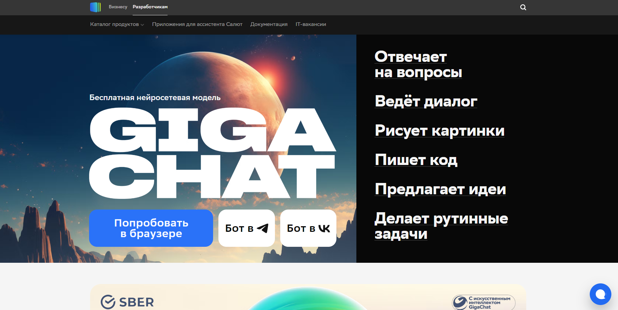This screenshot has height=310, width=618.
Task: Open Приложения для ассистента Салют
Action: click(197, 24)
